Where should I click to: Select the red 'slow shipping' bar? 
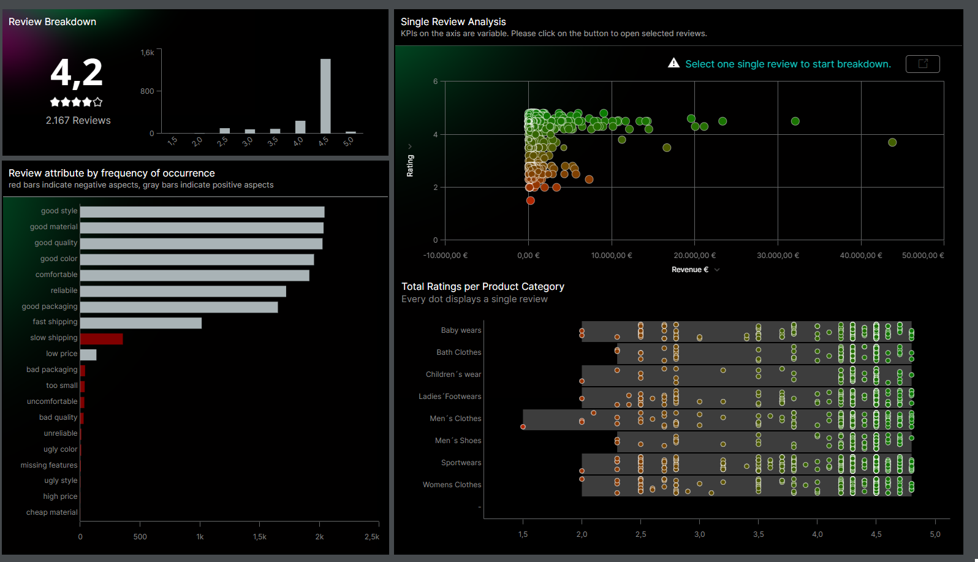point(102,339)
